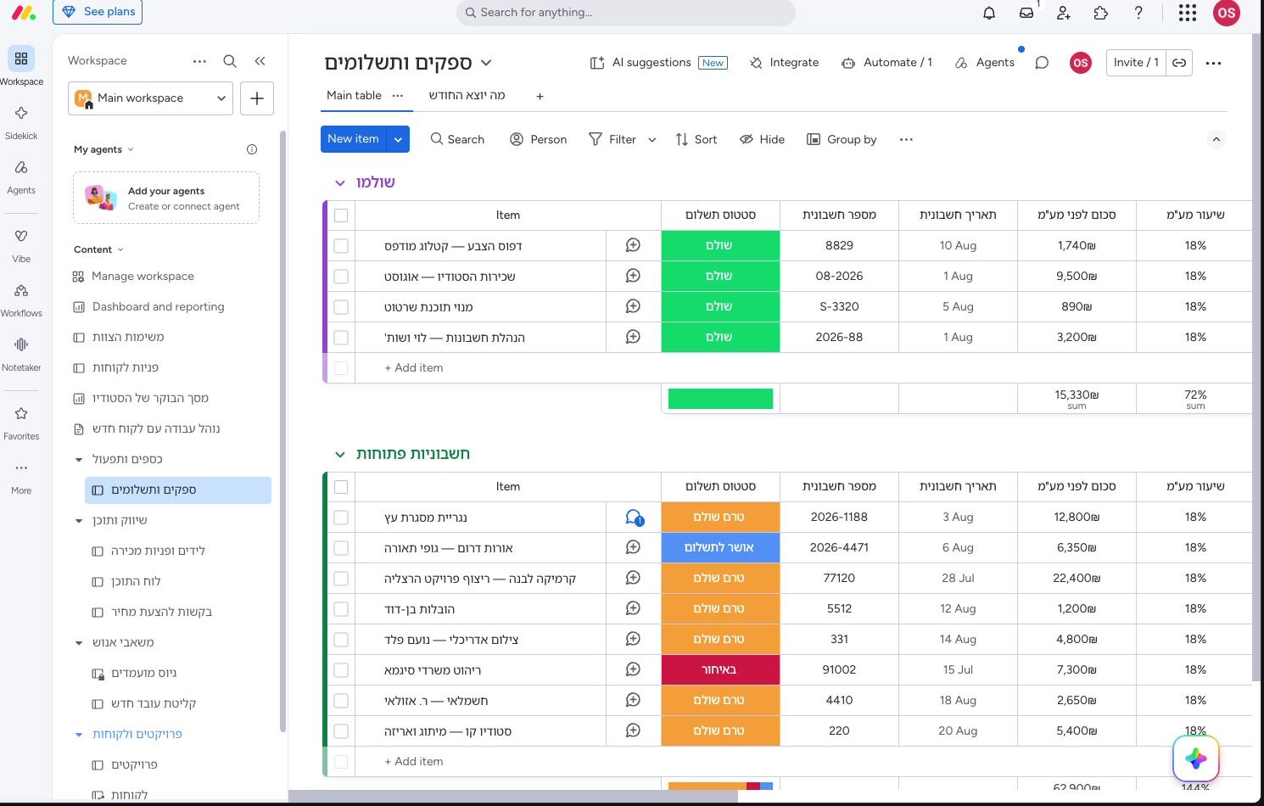Copy board link icon next to Invite

1179,63
